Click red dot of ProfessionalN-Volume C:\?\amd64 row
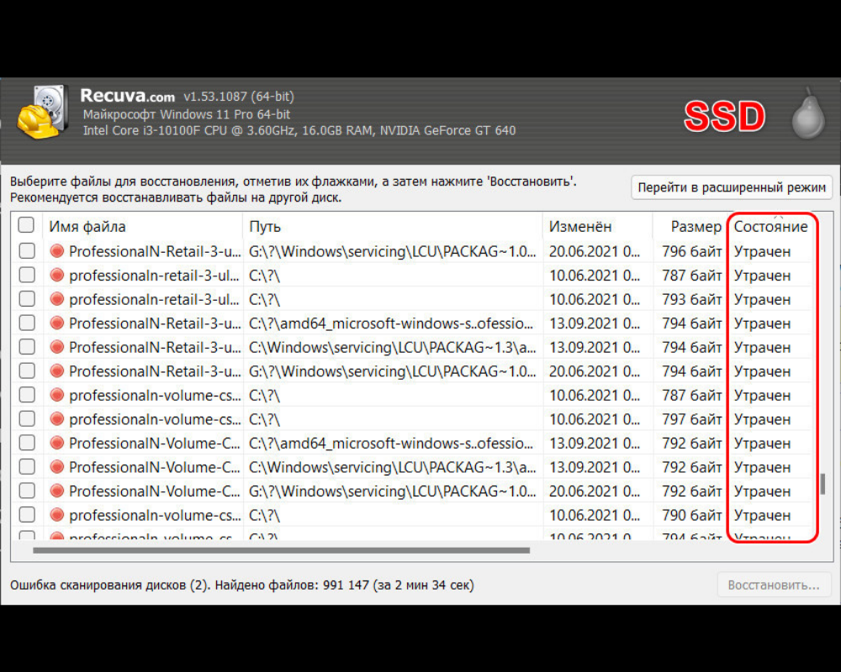841x672 pixels. pyautogui.click(x=57, y=444)
